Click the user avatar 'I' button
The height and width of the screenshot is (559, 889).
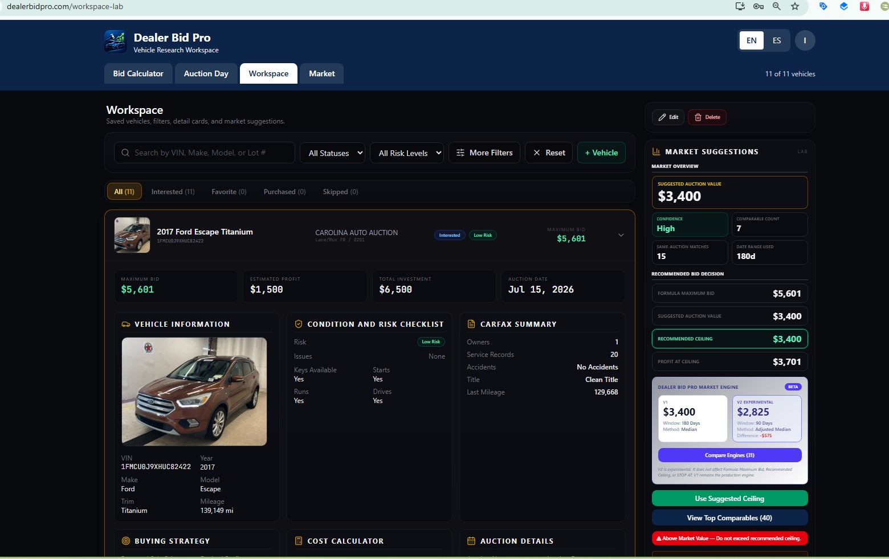pyautogui.click(x=805, y=40)
